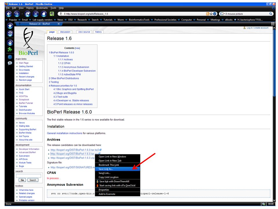The image size is (278, 209).
Task: Open the location bar history dropdown
Action: 215,14
